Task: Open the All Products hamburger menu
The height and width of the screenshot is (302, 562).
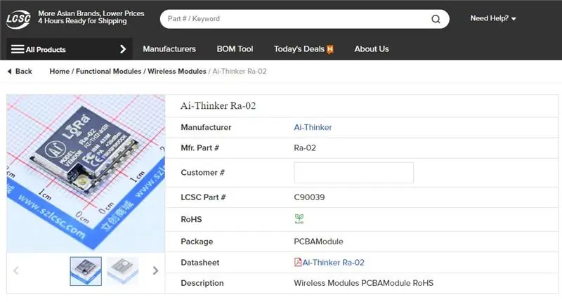Action: coord(18,49)
